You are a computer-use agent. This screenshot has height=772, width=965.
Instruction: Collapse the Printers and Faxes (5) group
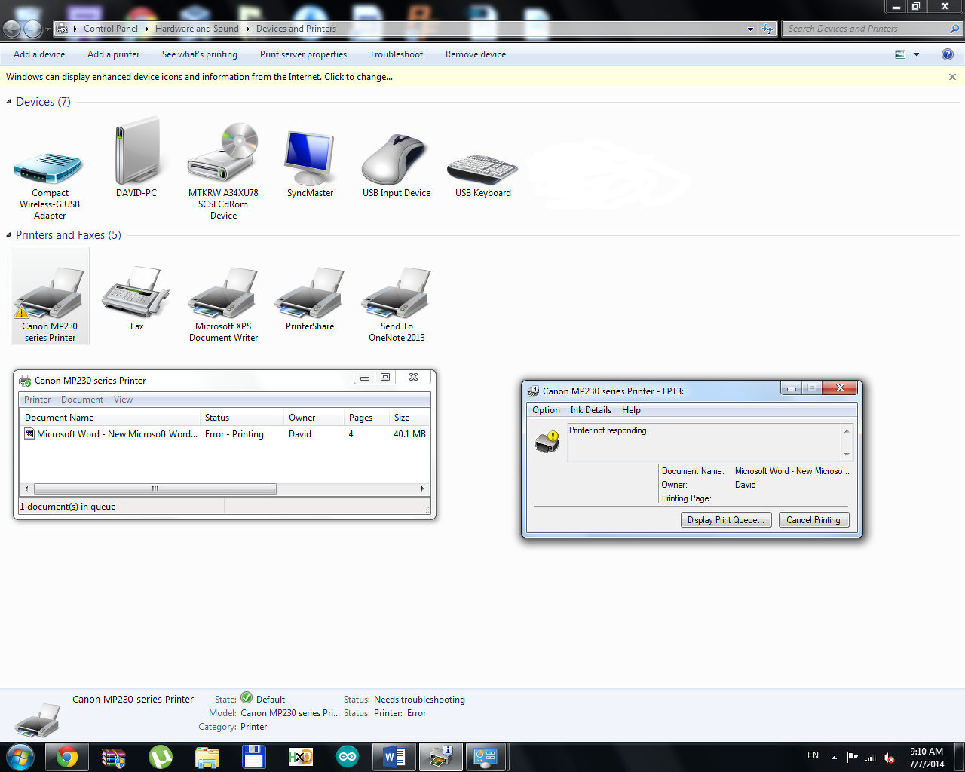(x=9, y=235)
